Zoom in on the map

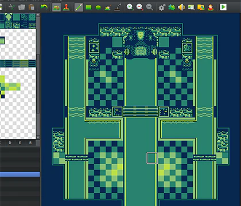[130, 7]
